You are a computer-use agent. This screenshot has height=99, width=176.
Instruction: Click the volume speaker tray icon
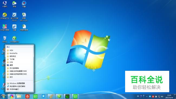162,97
